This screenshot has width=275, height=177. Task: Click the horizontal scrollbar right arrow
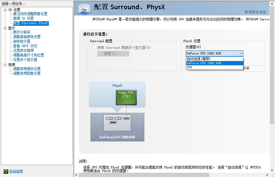point(267,175)
